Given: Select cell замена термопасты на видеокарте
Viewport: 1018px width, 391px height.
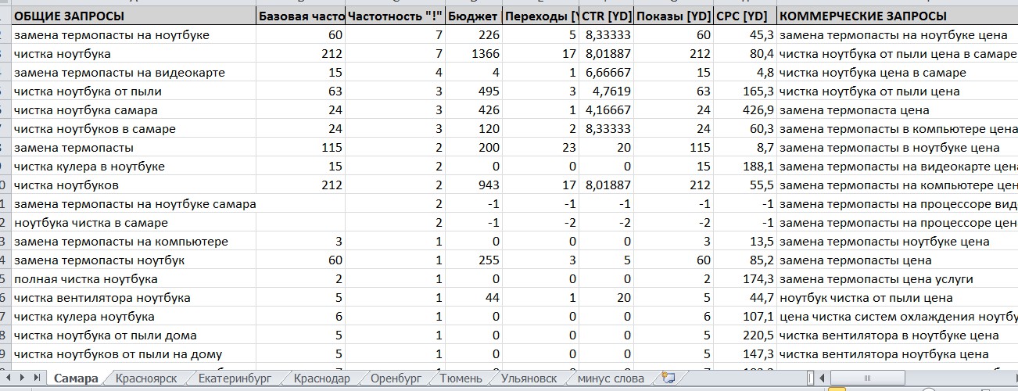Looking at the screenshot, I should tap(134, 73).
